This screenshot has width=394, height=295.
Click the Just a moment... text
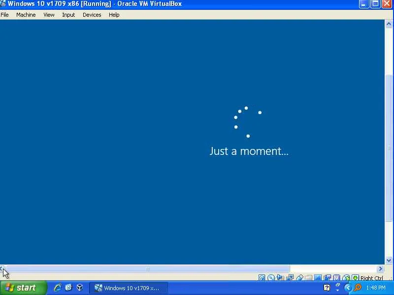[249, 151]
